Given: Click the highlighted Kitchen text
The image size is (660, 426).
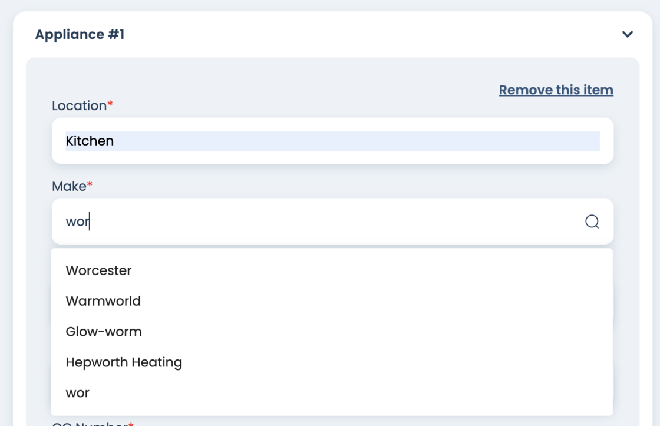Looking at the screenshot, I should [90, 141].
